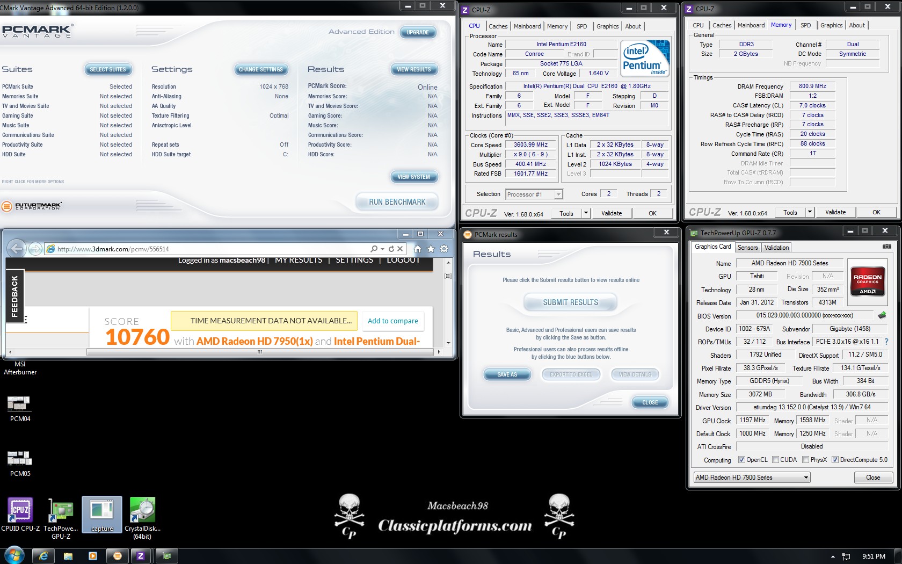The width and height of the screenshot is (902, 564).
Task: Open the browser settings gear icon
Action: coord(444,249)
